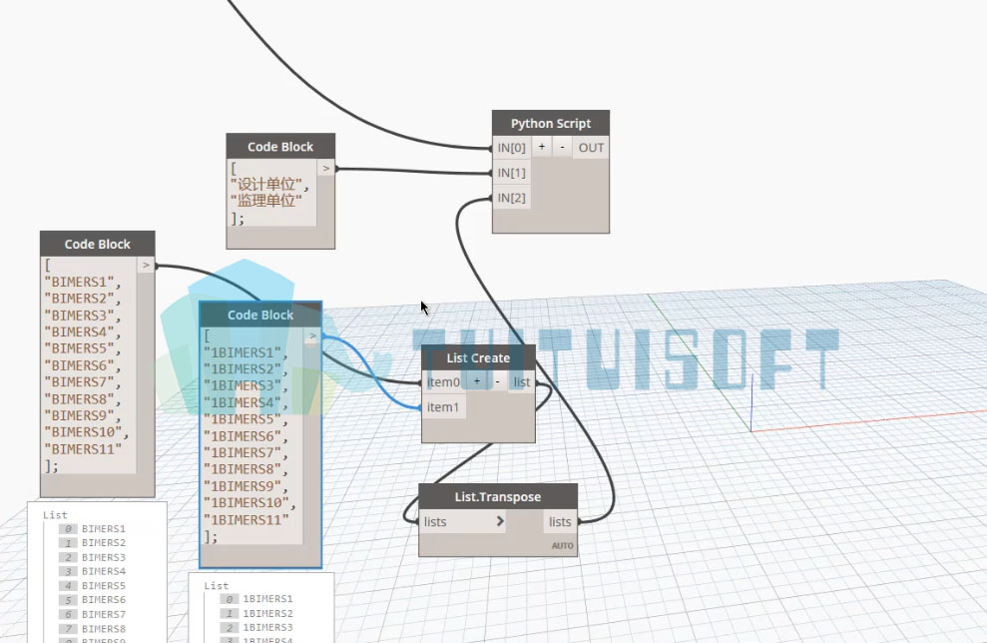987x643 pixels.
Task: Click title of the leftmost BIMERS Code Block
Action: tap(98, 245)
